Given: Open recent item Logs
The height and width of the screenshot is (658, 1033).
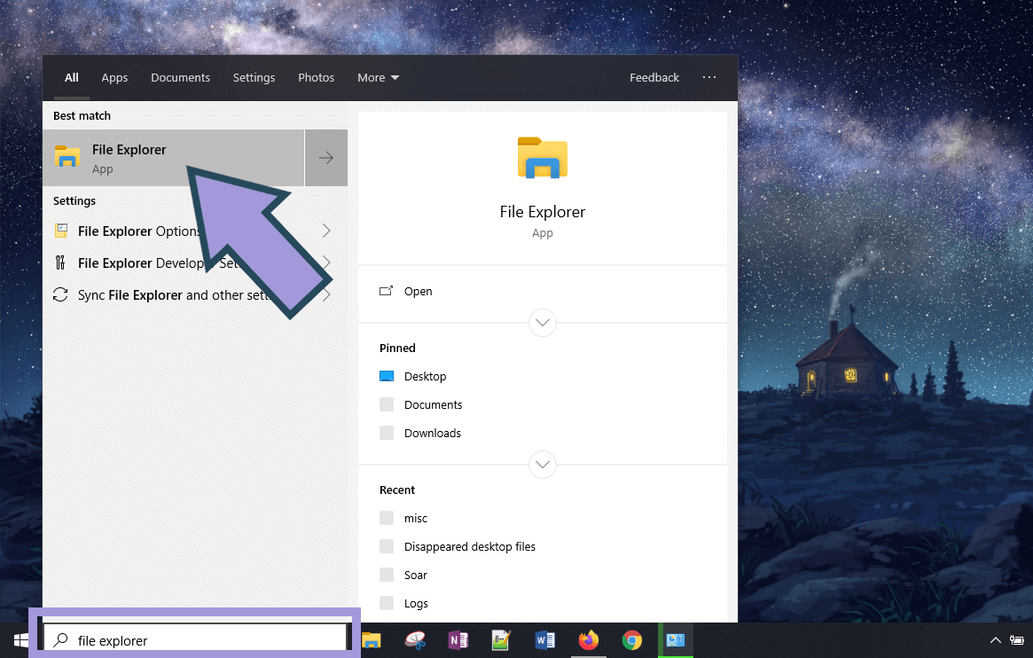Looking at the screenshot, I should point(416,603).
